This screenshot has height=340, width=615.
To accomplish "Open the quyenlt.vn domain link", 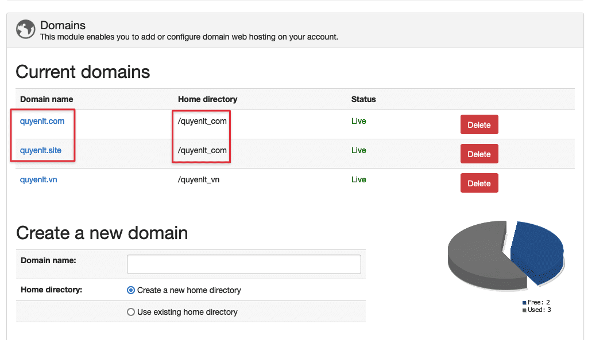I will tap(38, 179).
